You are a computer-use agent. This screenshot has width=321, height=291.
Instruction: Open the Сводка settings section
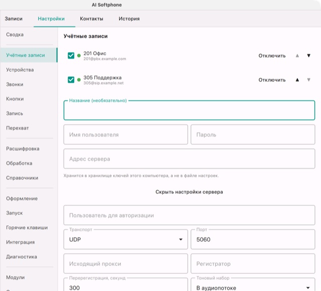point(29,35)
